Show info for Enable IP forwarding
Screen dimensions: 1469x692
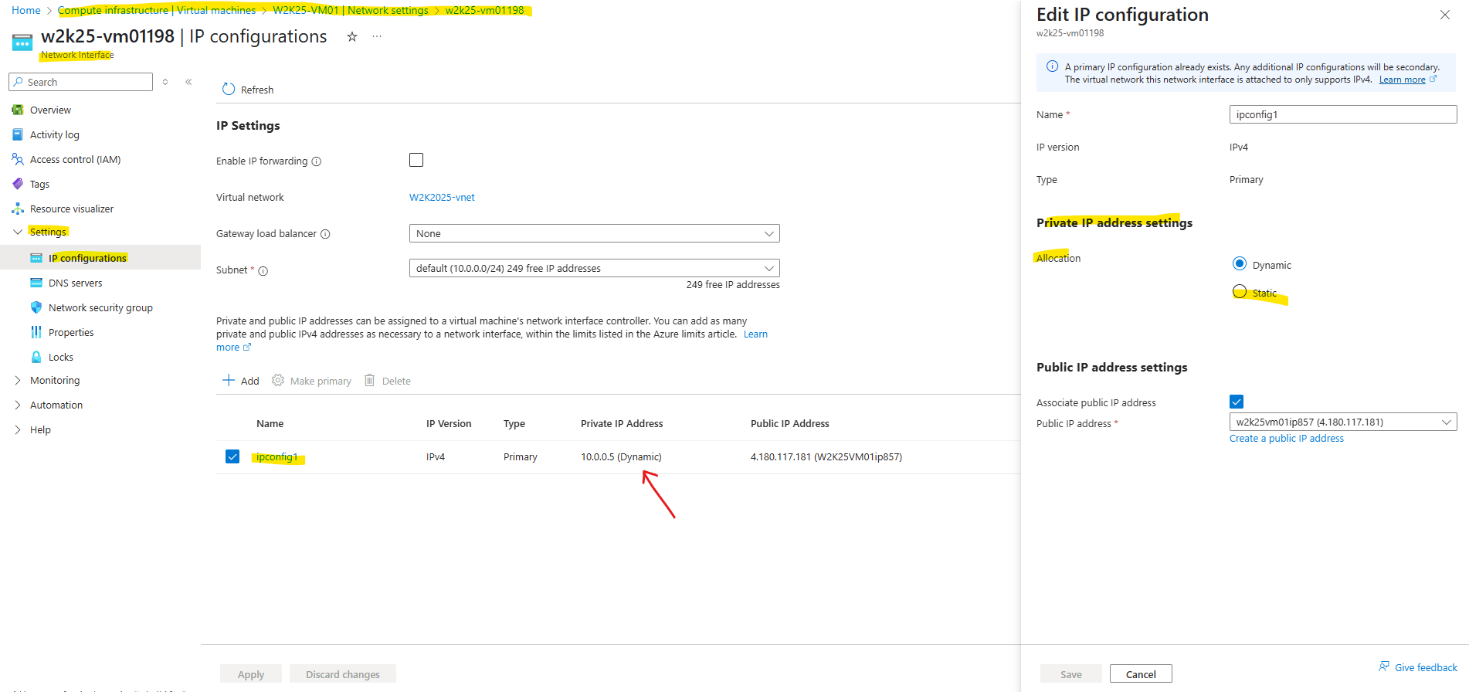[x=316, y=161]
